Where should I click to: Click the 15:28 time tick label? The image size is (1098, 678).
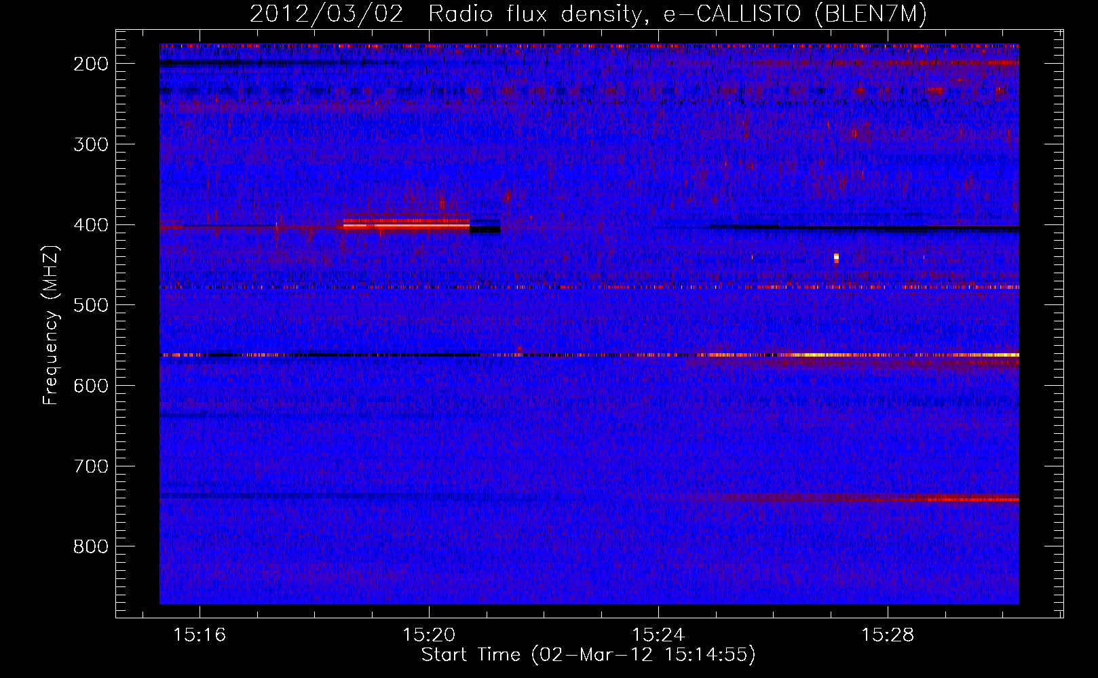pos(888,635)
